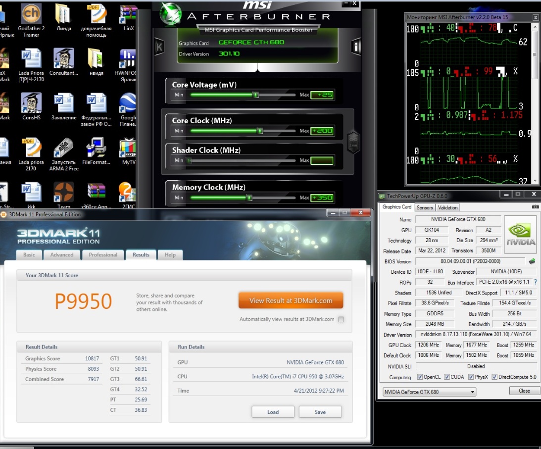Open the kkk Word document icon
541x449 pixels.
coord(31,195)
